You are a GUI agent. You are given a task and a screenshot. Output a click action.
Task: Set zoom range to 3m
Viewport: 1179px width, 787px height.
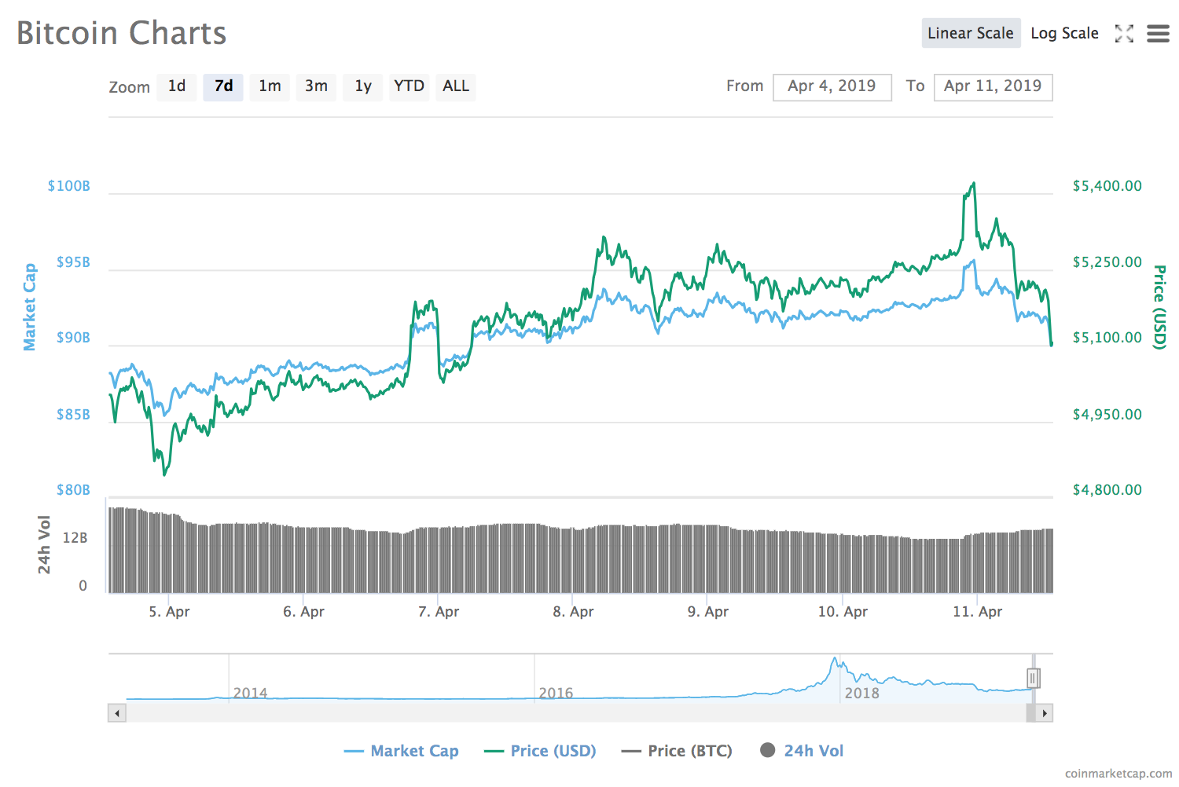tap(316, 86)
